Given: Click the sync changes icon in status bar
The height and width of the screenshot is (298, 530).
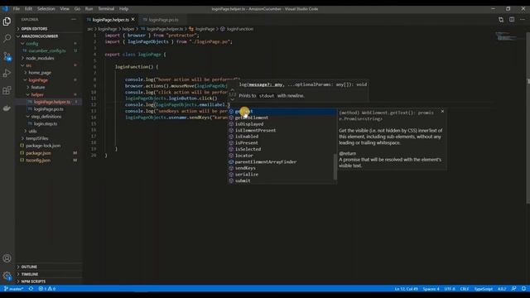Looking at the screenshot, I should point(31,289).
